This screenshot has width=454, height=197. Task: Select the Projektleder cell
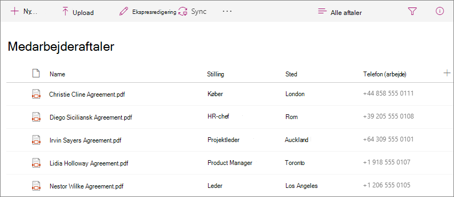224,139
